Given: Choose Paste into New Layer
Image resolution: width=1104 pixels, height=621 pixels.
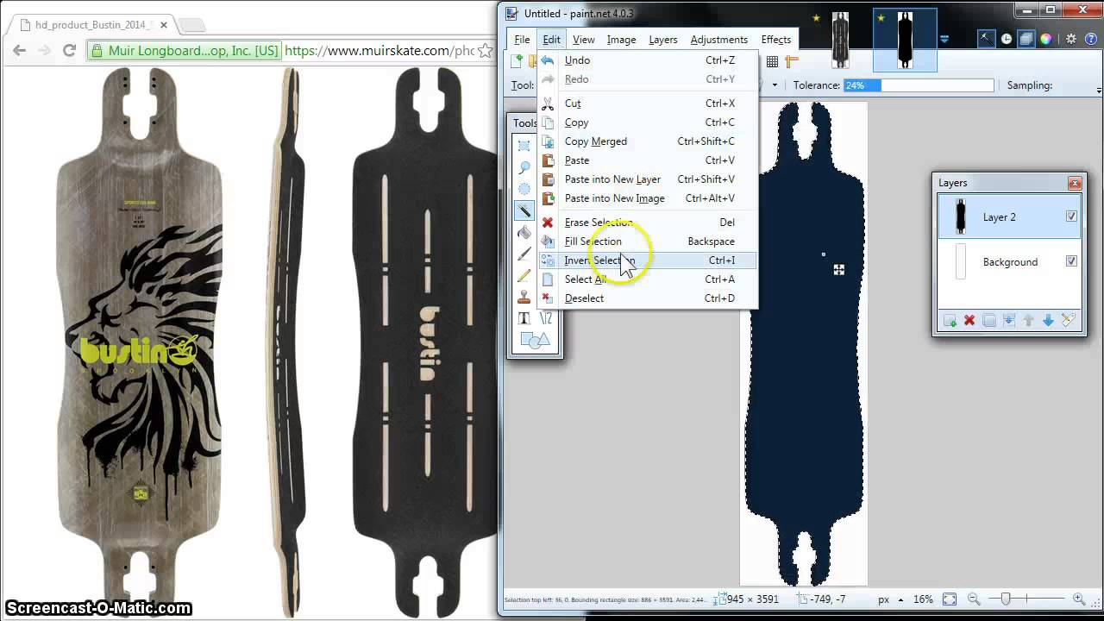Looking at the screenshot, I should [x=648, y=179].
